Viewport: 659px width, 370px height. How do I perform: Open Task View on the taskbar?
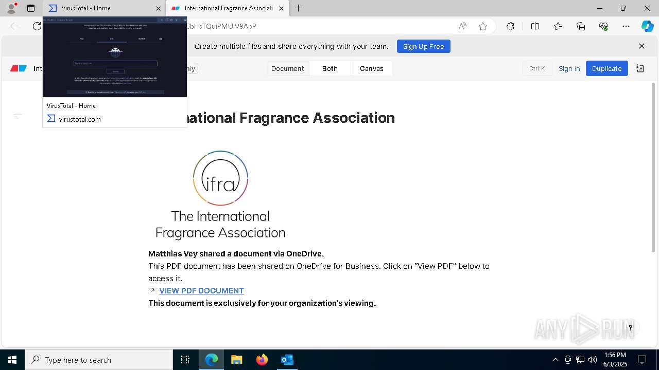click(185, 360)
